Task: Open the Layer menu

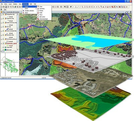Action: [x=10, y=4]
